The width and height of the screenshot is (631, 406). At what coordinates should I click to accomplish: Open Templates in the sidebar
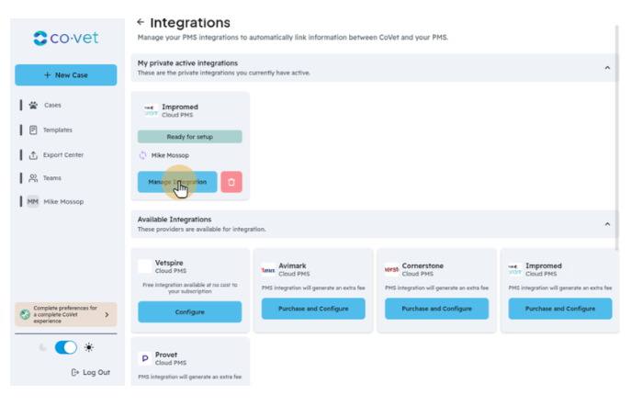click(58, 130)
